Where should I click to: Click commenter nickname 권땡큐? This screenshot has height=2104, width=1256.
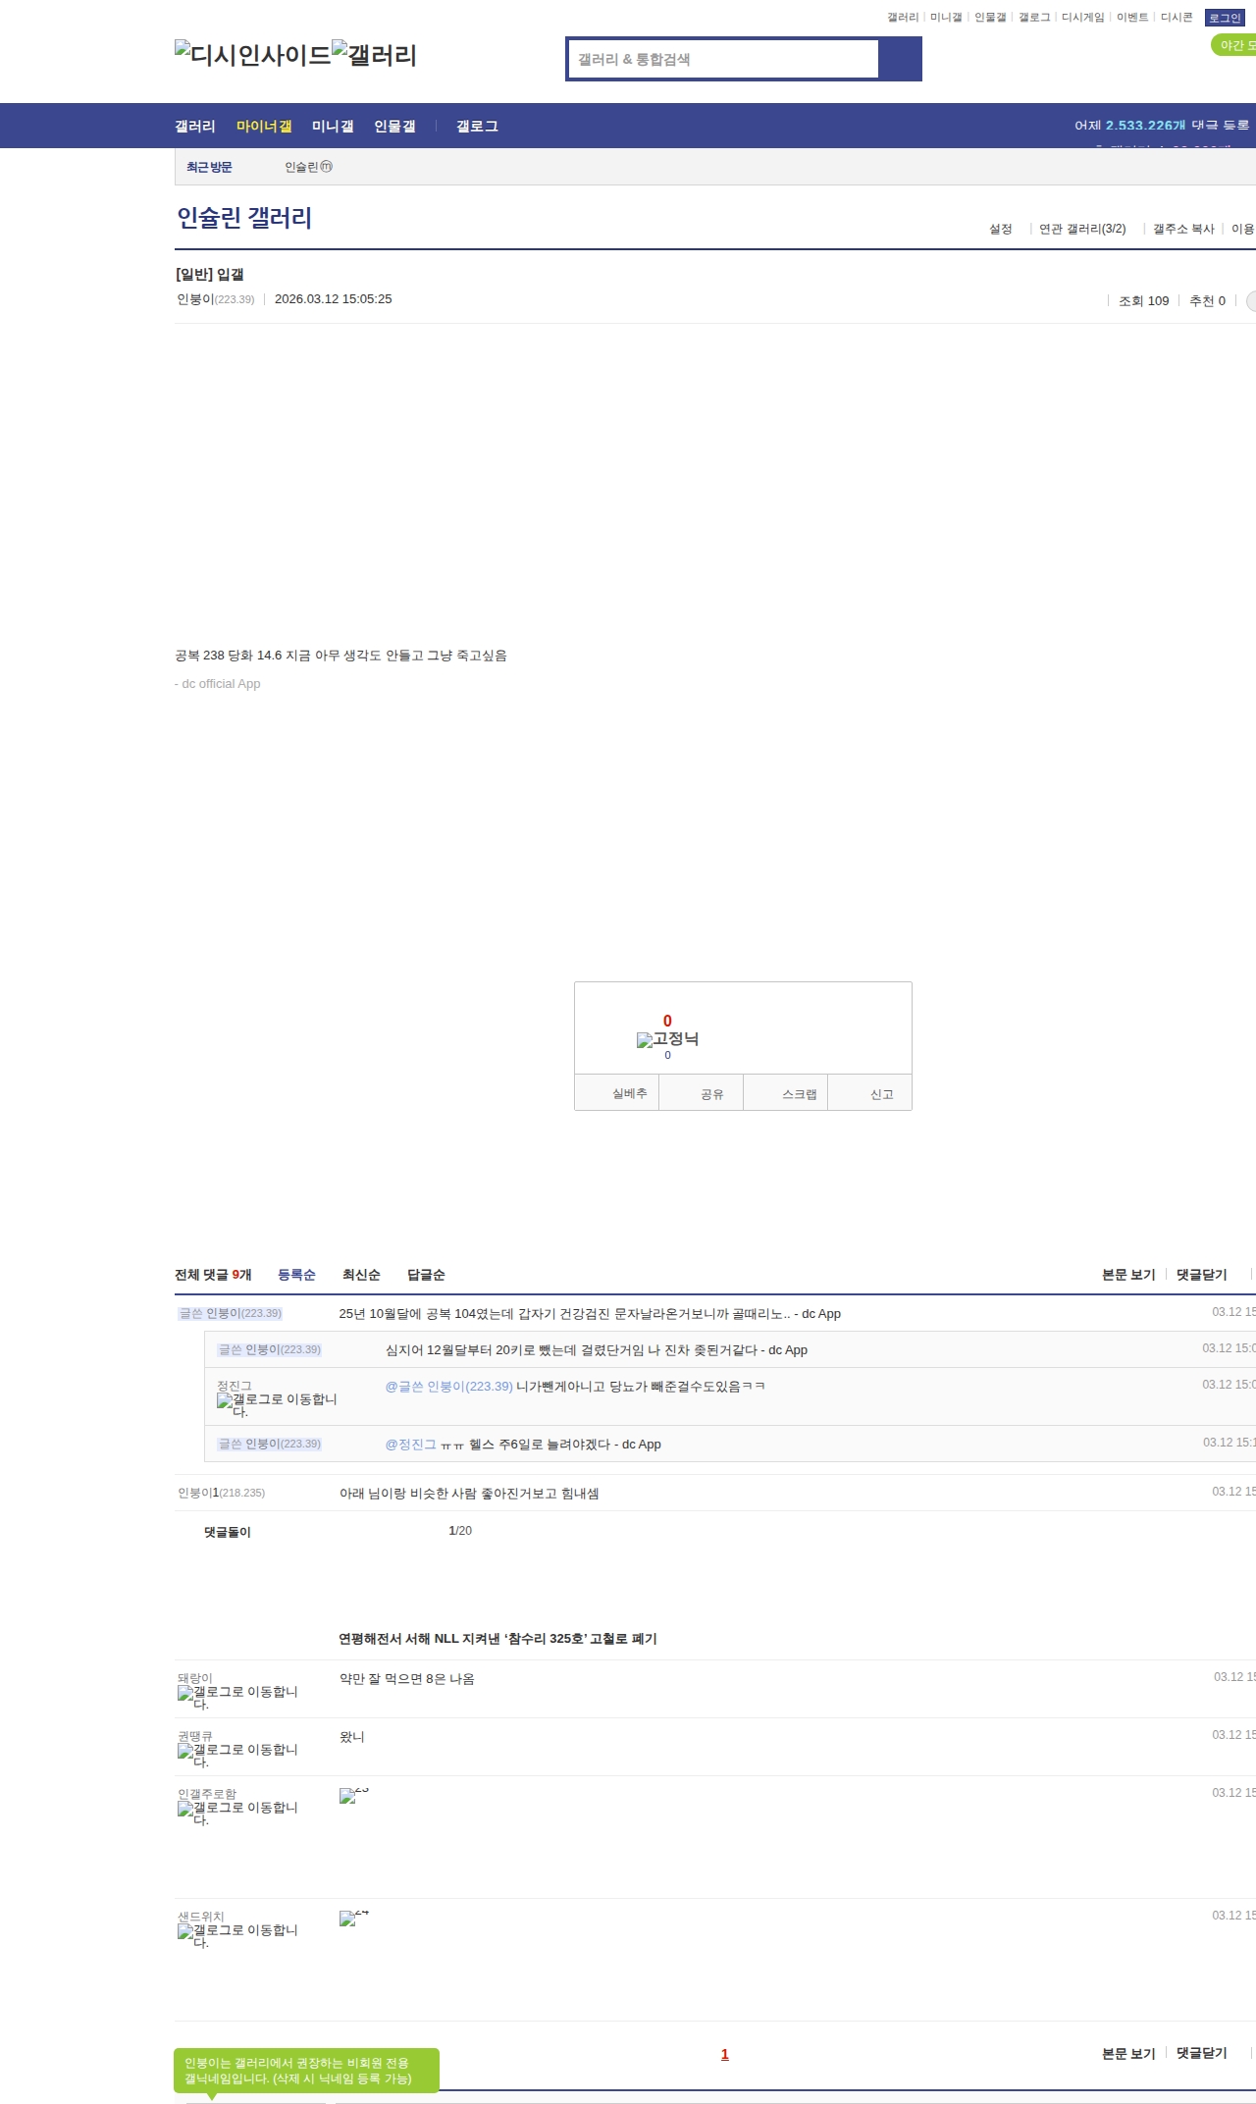coord(195,1736)
